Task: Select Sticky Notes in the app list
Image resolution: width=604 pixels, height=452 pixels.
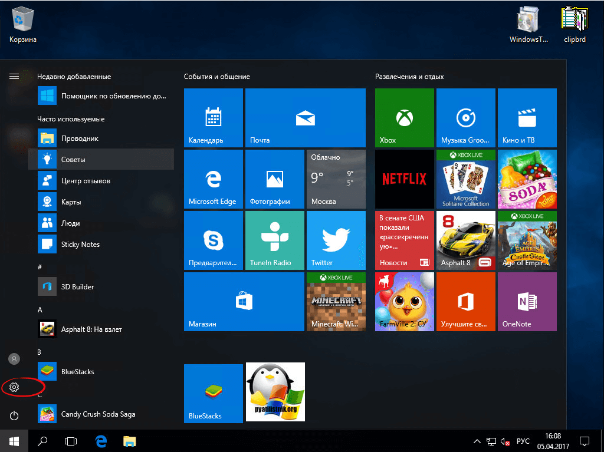Action: click(x=80, y=245)
